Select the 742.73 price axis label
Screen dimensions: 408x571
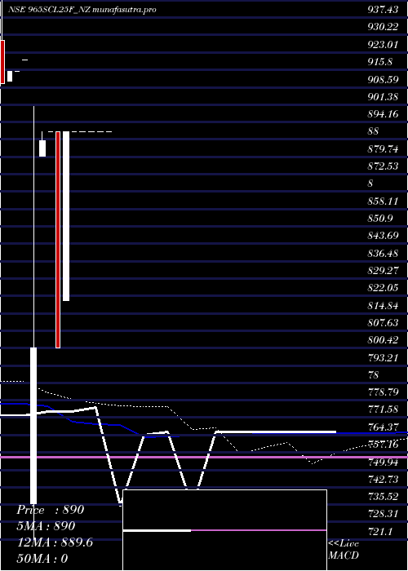(x=383, y=479)
